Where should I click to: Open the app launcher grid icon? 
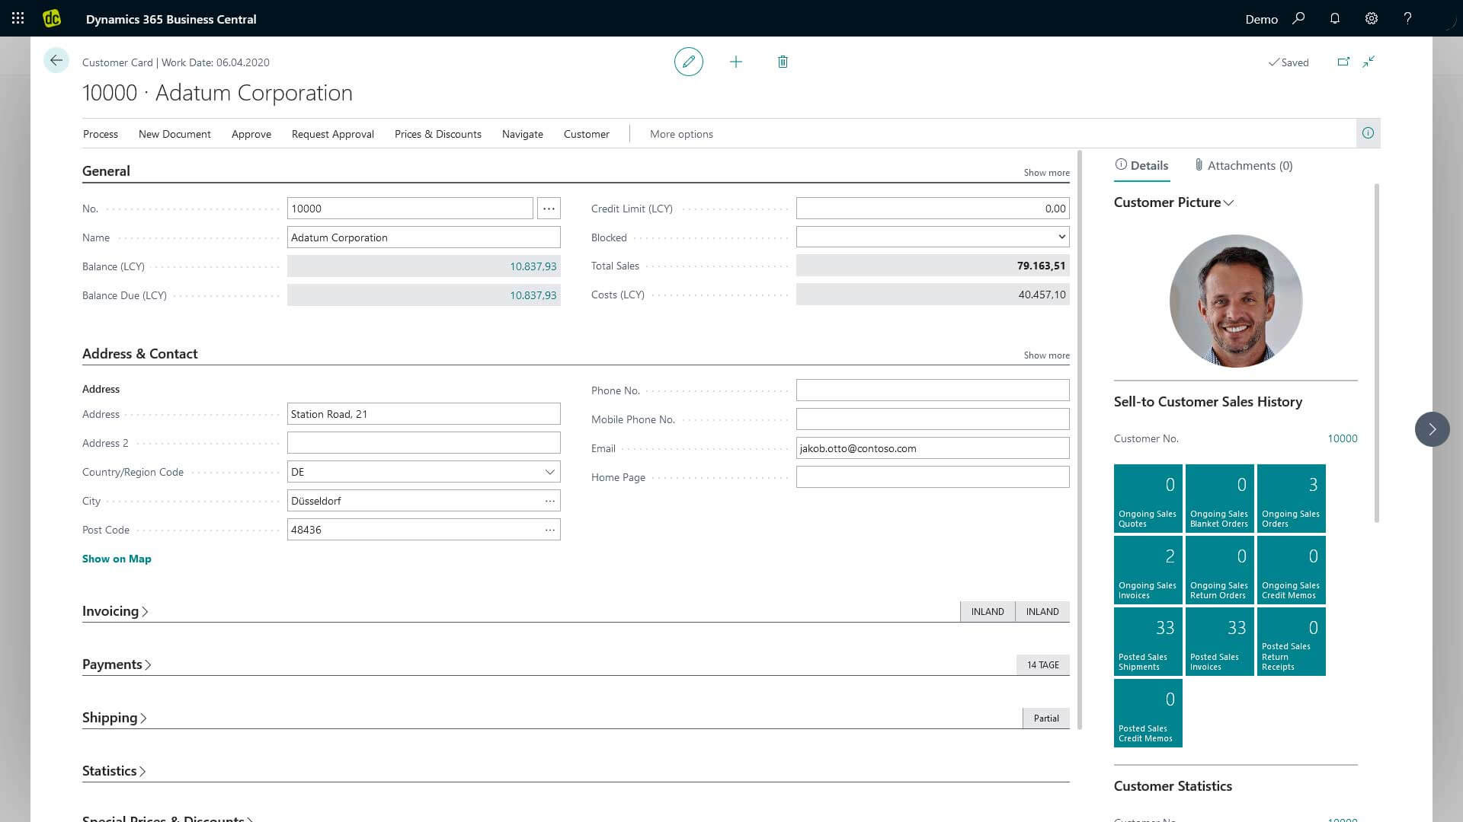[18, 18]
